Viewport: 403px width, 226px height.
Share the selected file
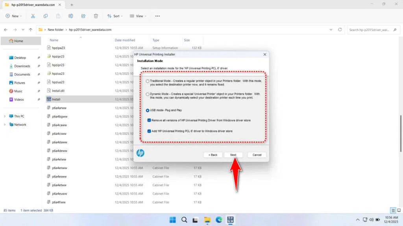(x=83, y=16)
